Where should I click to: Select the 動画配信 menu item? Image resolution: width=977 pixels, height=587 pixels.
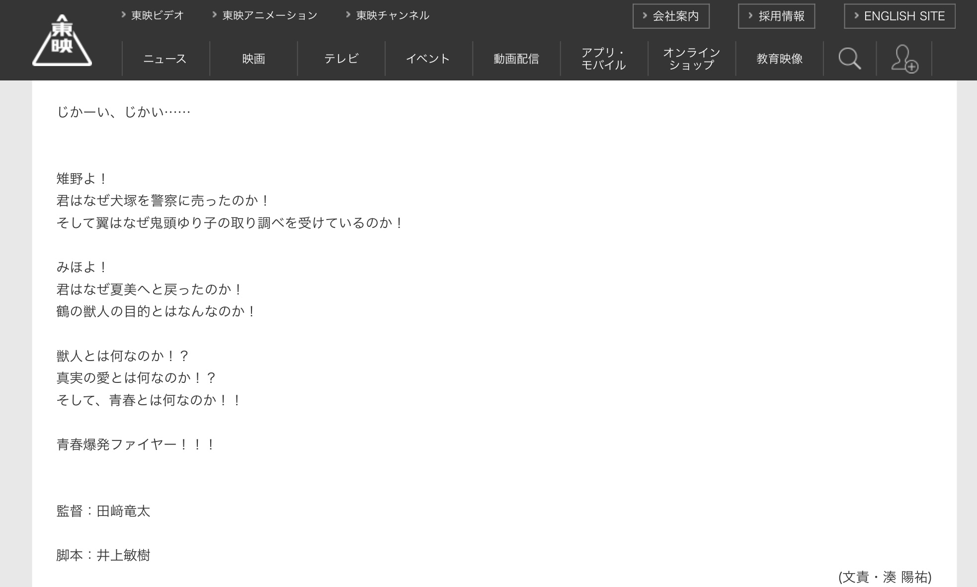(516, 59)
